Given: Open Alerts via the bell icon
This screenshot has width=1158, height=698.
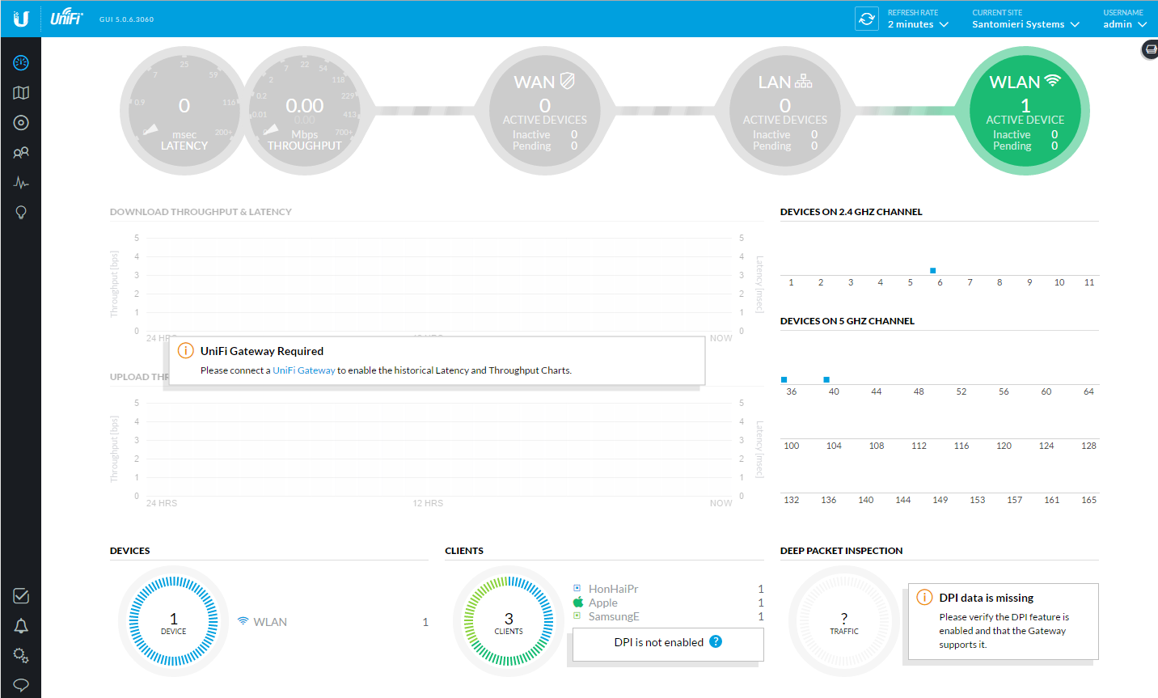Looking at the screenshot, I should click(20, 625).
